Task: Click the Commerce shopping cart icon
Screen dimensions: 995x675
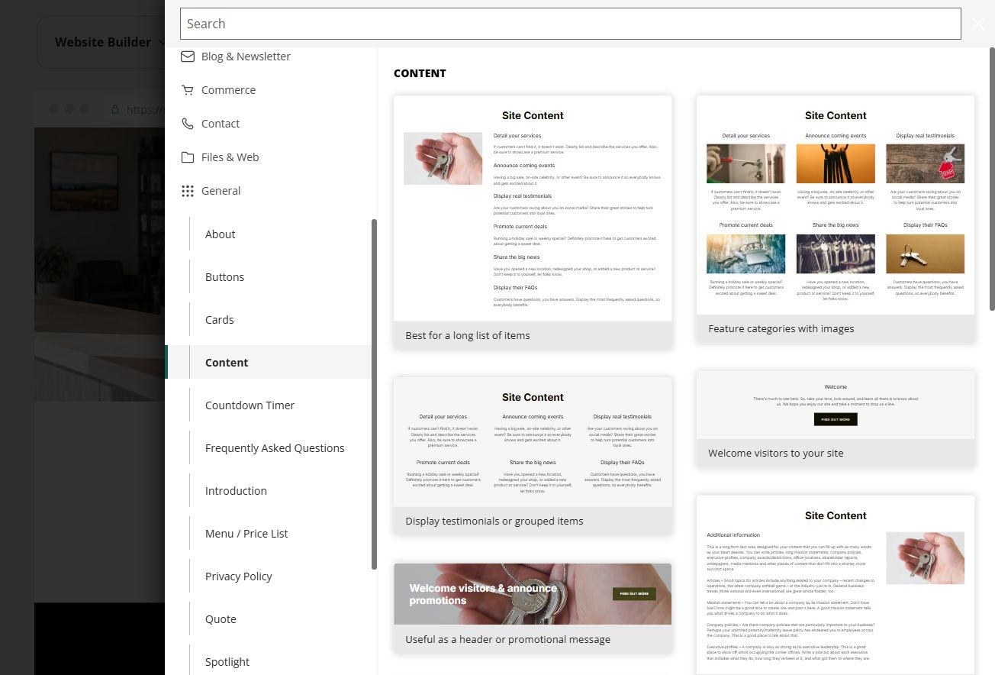Action: pyautogui.click(x=187, y=90)
